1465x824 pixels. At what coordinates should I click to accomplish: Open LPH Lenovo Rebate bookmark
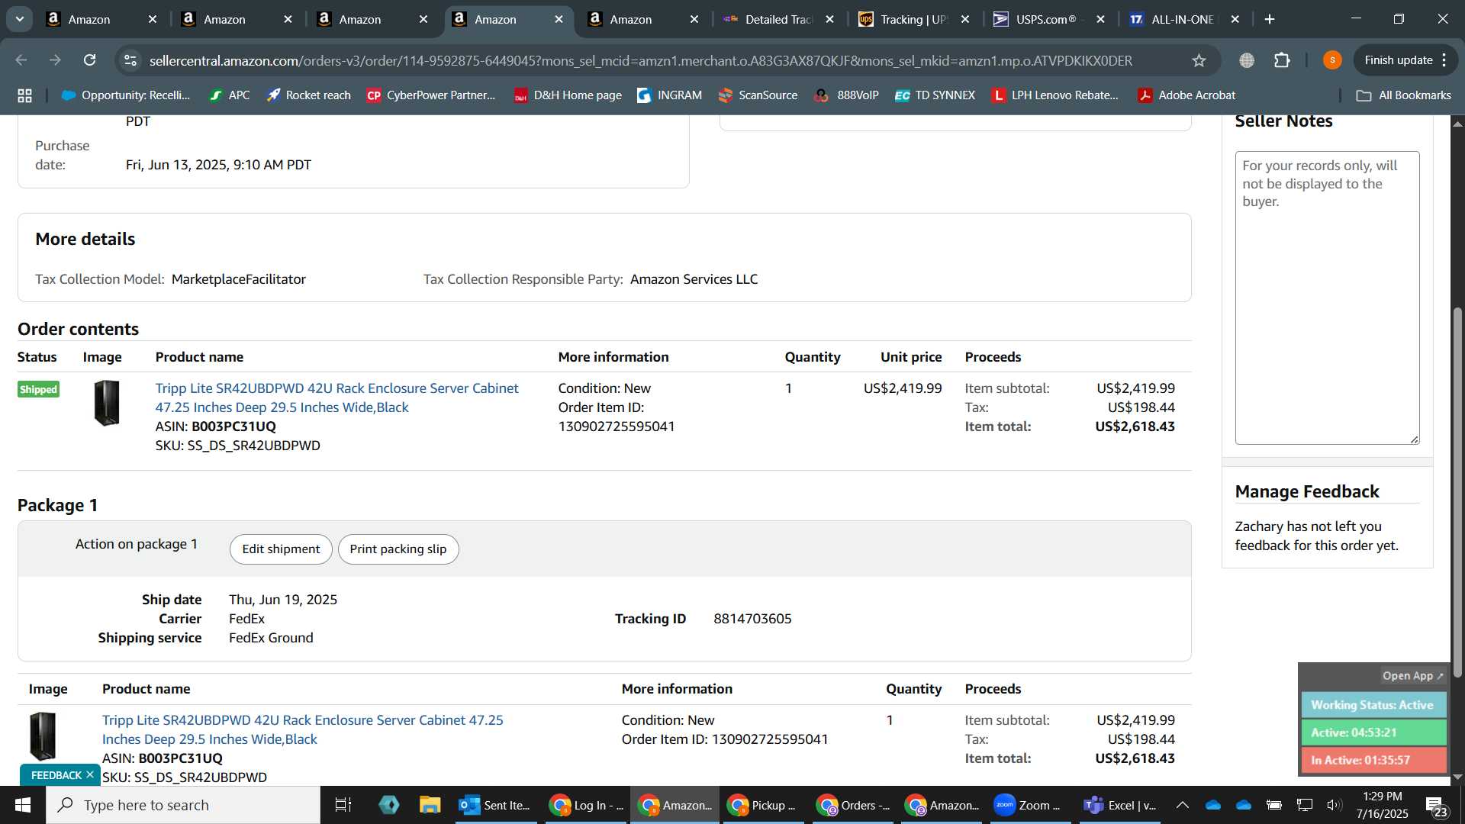[1055, 95]
